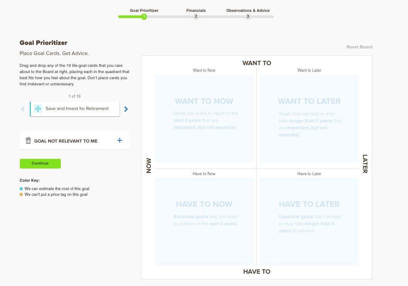This screenshot has width=408, height=286.
Task: Go to the previous goal card arrow
Action: (23, 109)
